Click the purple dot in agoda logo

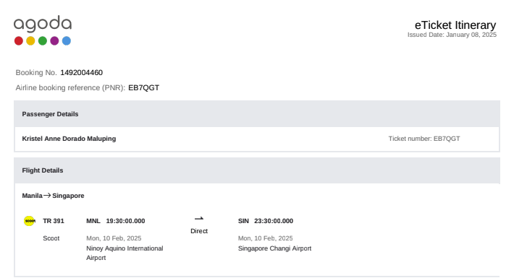(x=54, y=41)
